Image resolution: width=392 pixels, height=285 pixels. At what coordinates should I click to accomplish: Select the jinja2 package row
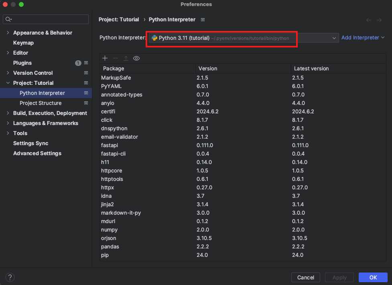click(243, 204)
